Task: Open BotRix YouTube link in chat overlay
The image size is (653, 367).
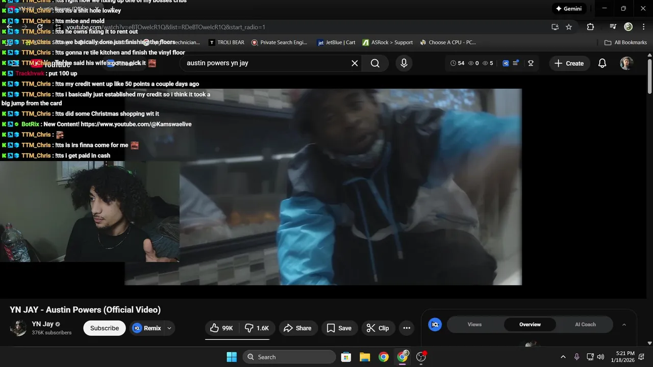Action: coord(135,124)
